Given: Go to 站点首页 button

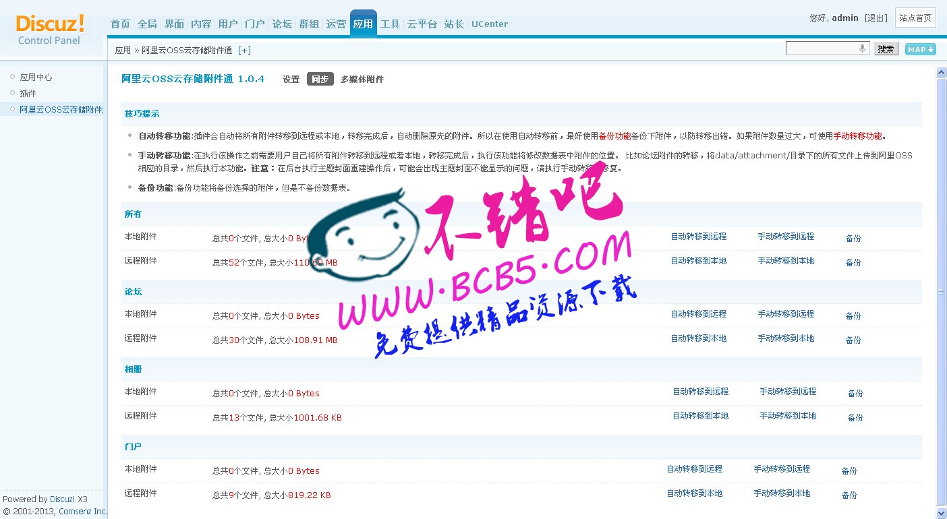Looking at the screenshot, I should (915, 18).
